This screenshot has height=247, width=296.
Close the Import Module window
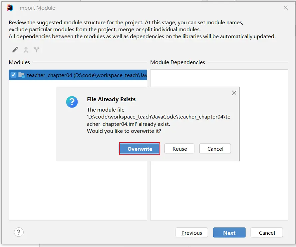point(285,8)
